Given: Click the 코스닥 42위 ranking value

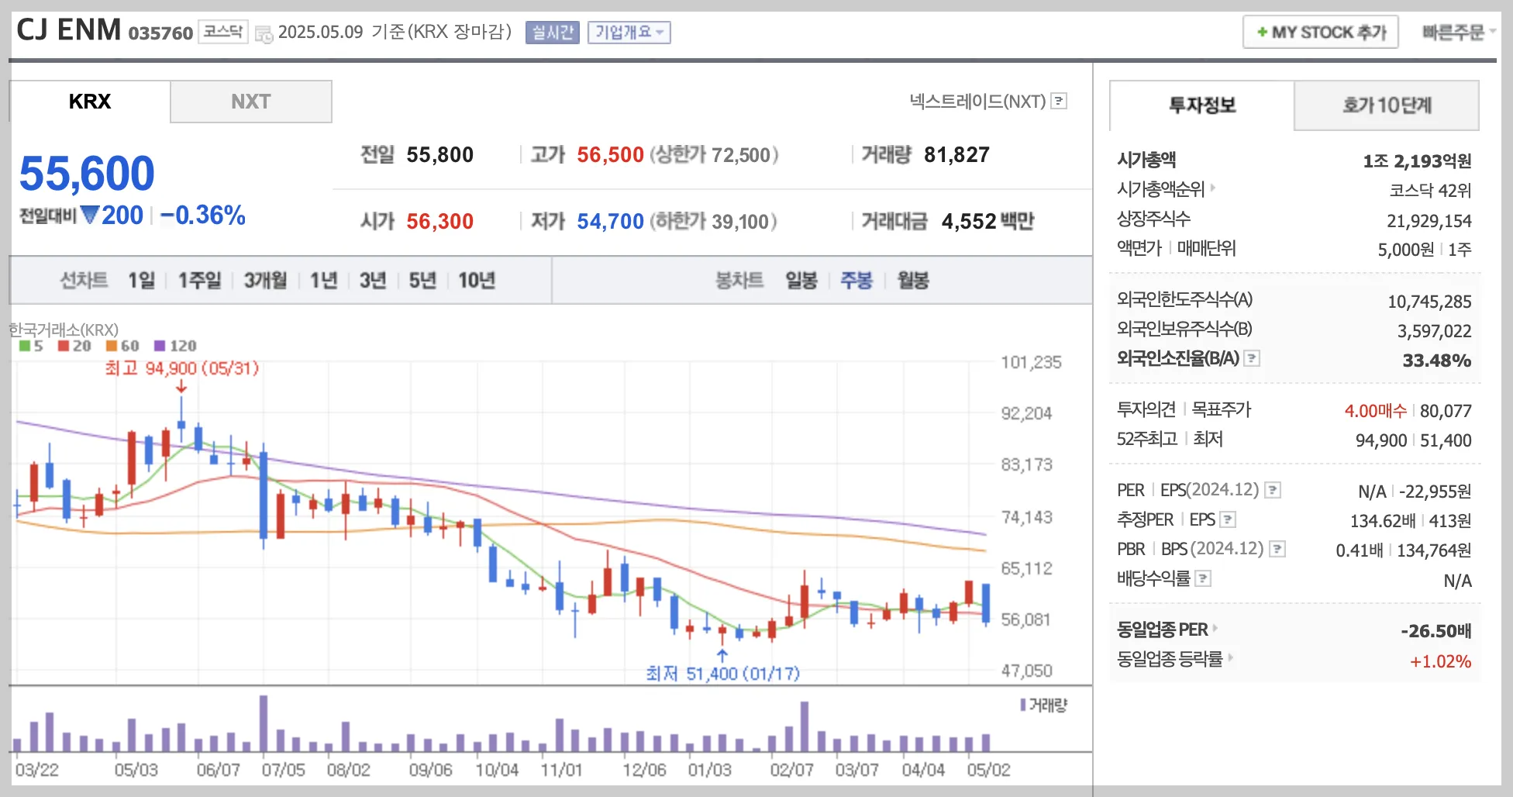Looking at the screenshot, I should 1430,191.
